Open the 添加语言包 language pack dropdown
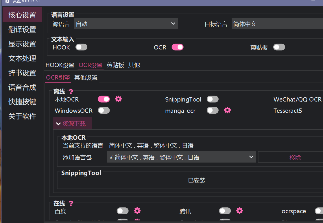This screenshot has width=323, height=223. coord(181,157)
